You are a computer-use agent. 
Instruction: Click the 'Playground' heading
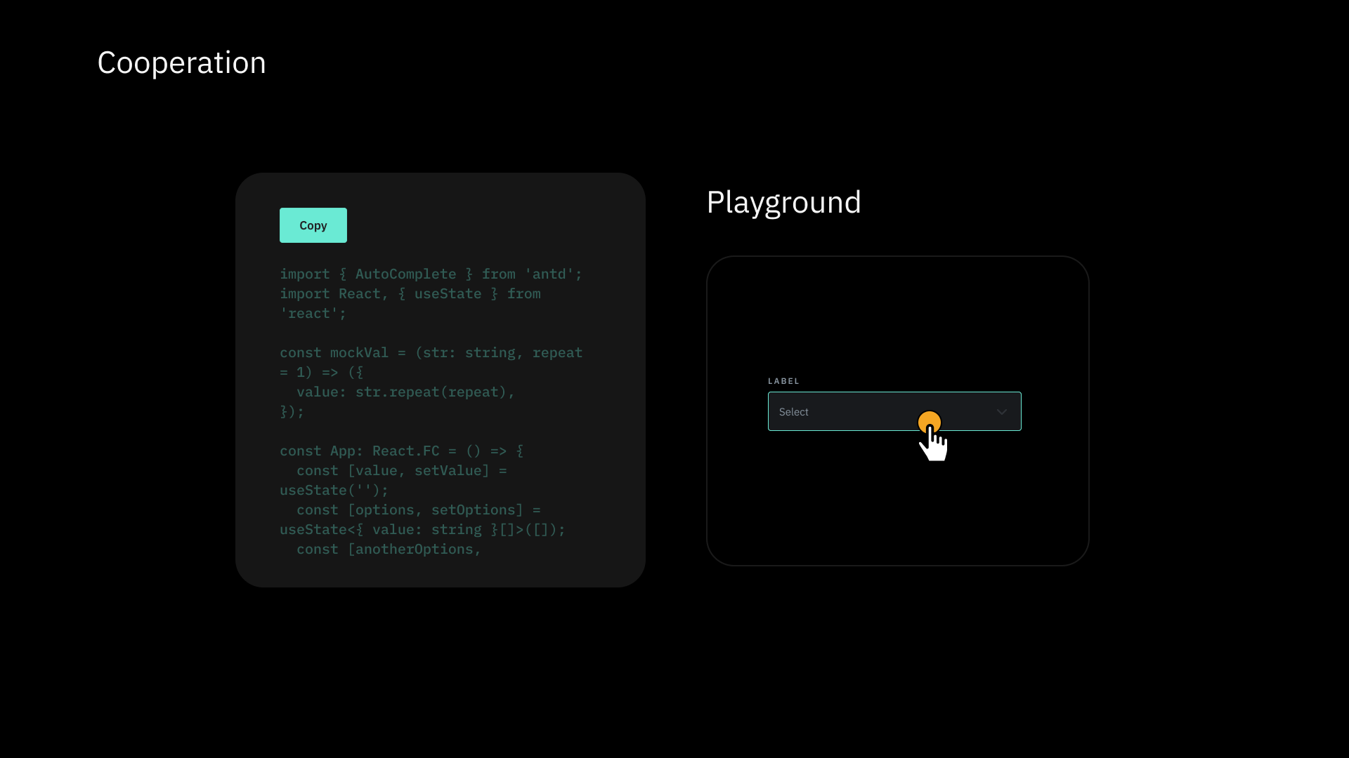783,203
